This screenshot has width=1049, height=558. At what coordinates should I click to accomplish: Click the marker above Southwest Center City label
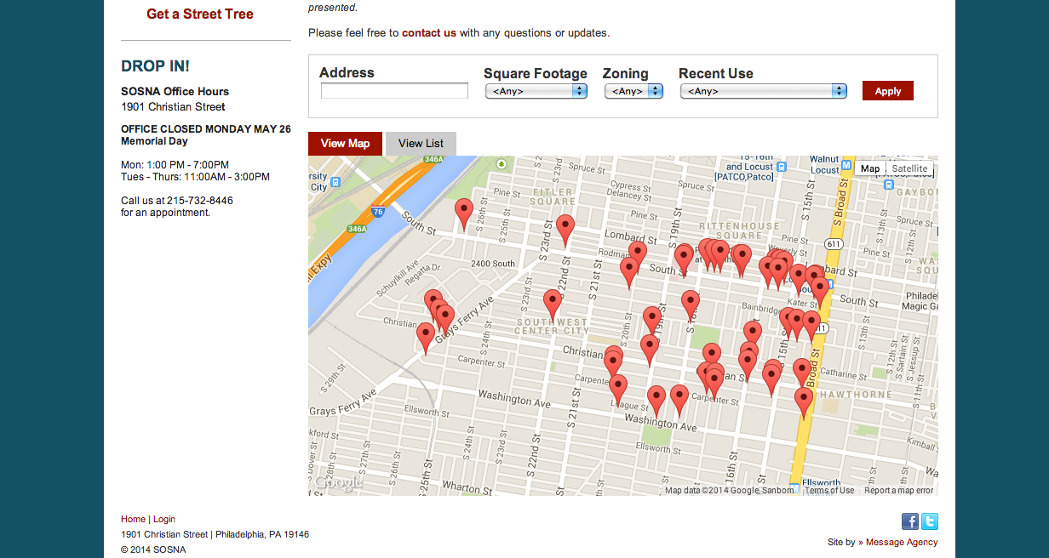[553, 302]
